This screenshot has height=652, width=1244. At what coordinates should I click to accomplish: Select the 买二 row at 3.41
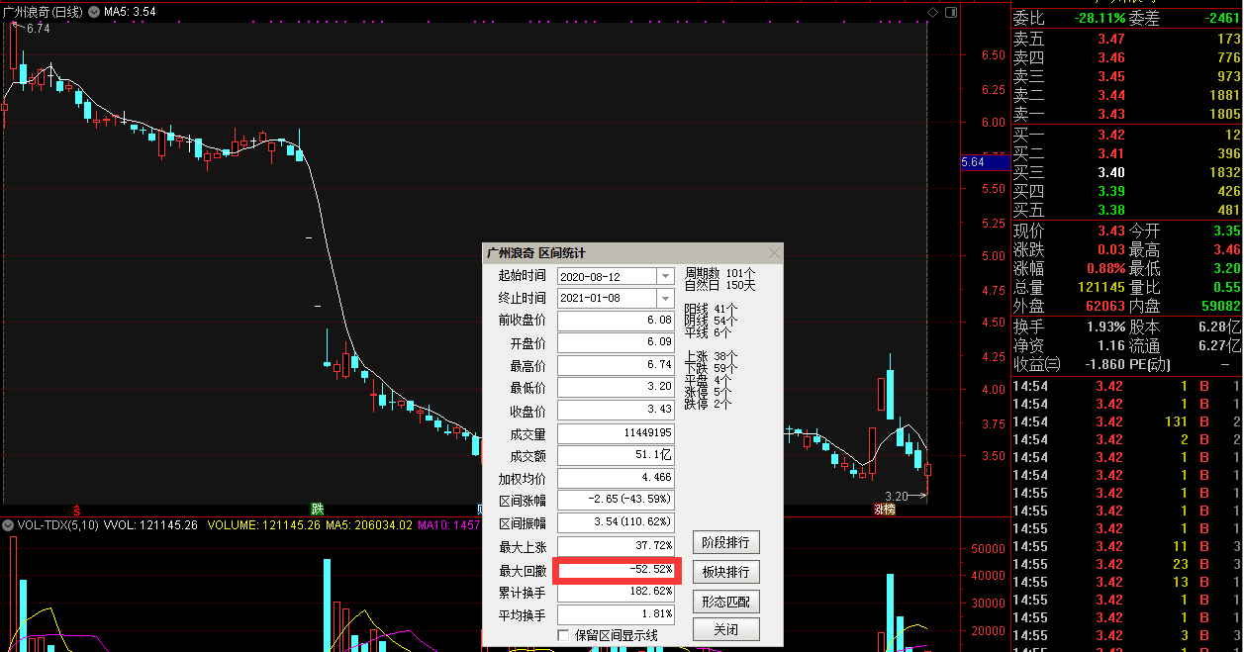[x=1126, y=153]
